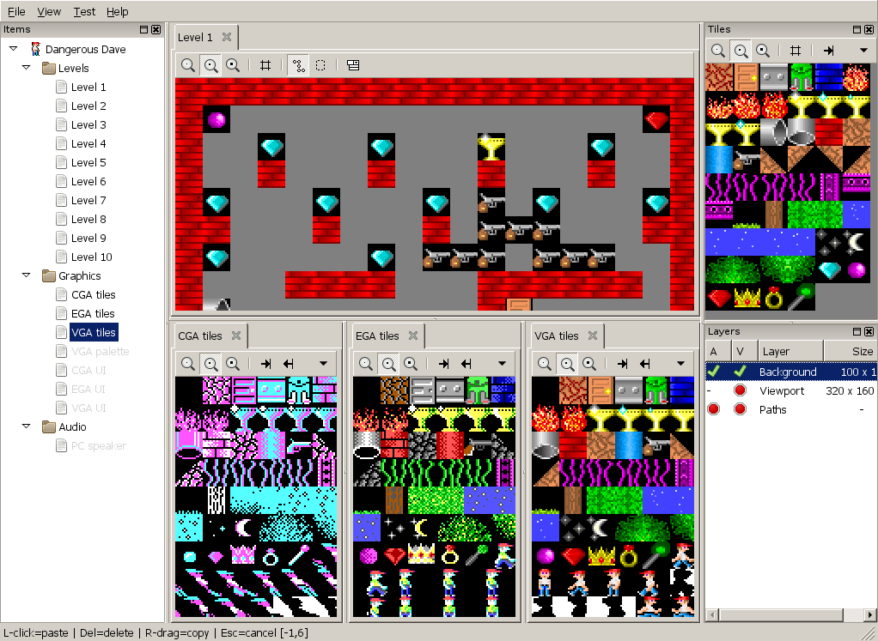878x641 pixels.
Task: Toggle Background layer active checkmark
Action: [714, 371]
